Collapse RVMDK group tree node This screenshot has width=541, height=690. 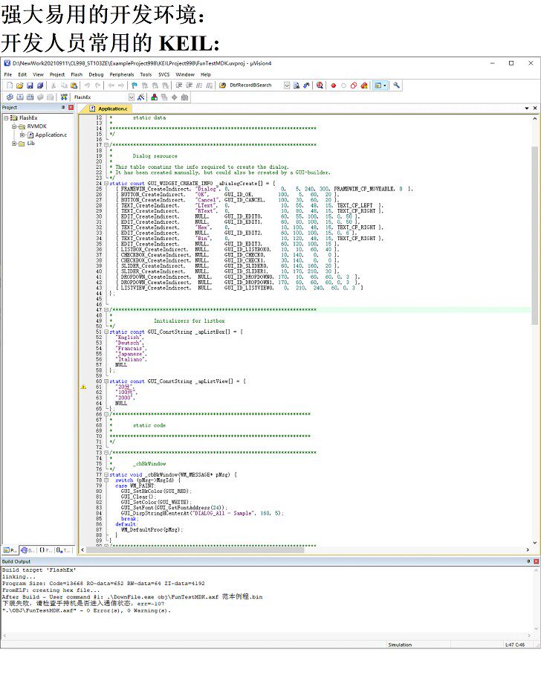pos(14,126)
